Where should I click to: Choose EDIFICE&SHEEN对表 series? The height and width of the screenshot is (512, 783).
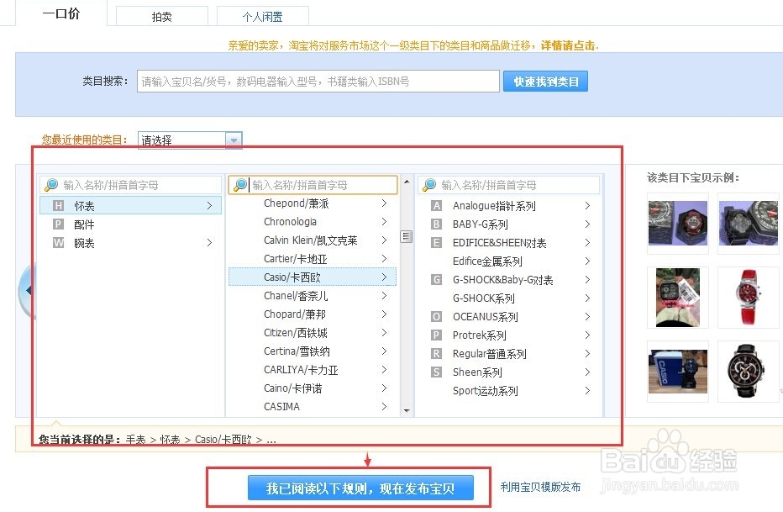509,243
